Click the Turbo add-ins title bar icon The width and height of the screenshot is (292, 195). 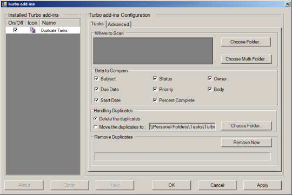[x=4, y=4]
